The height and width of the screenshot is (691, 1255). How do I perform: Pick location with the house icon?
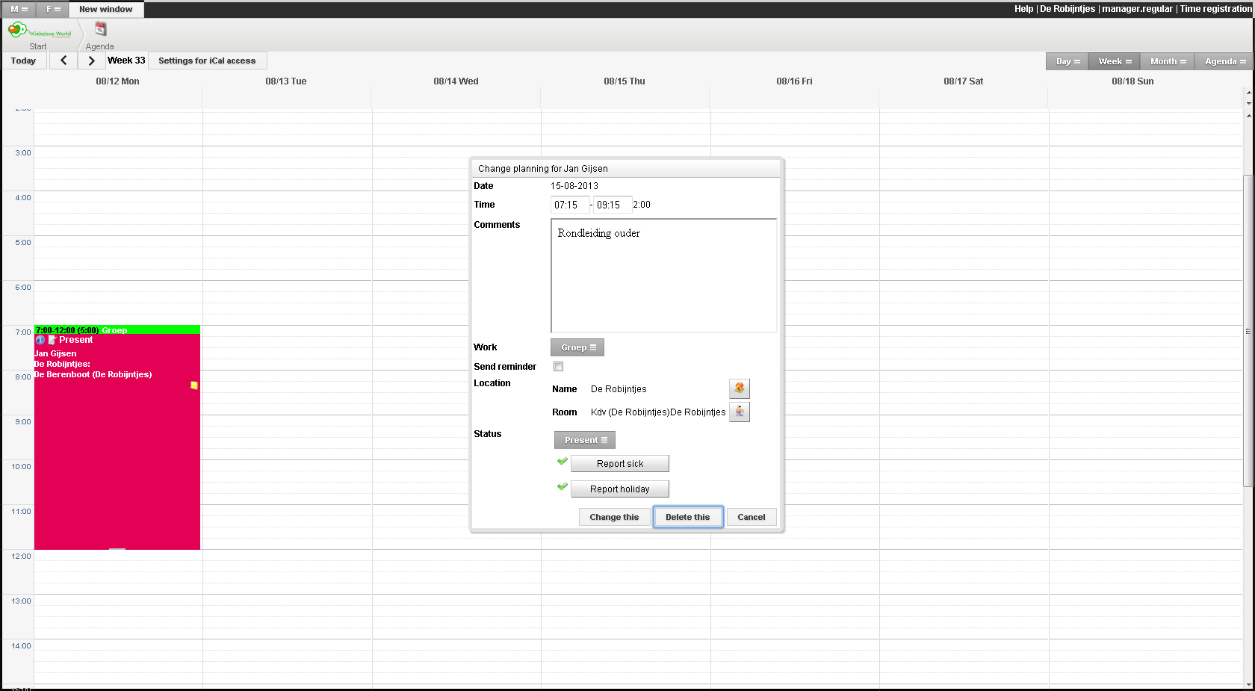tap(739, 388)
